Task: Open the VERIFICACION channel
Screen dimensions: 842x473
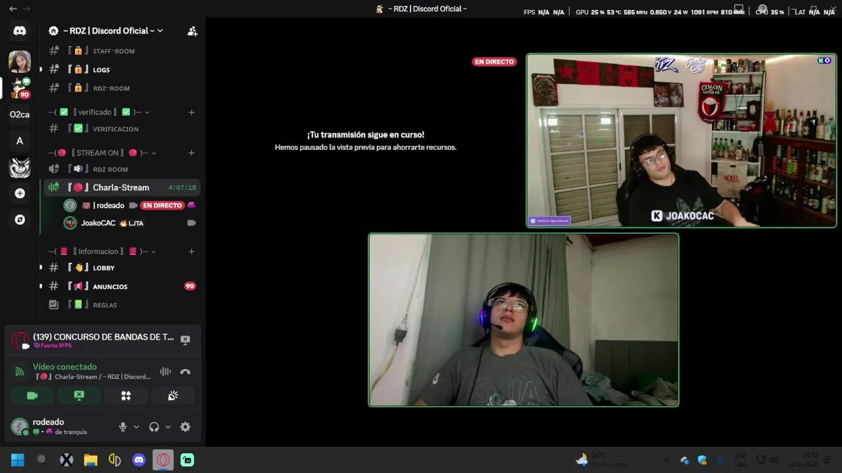Action: point(122,129)
